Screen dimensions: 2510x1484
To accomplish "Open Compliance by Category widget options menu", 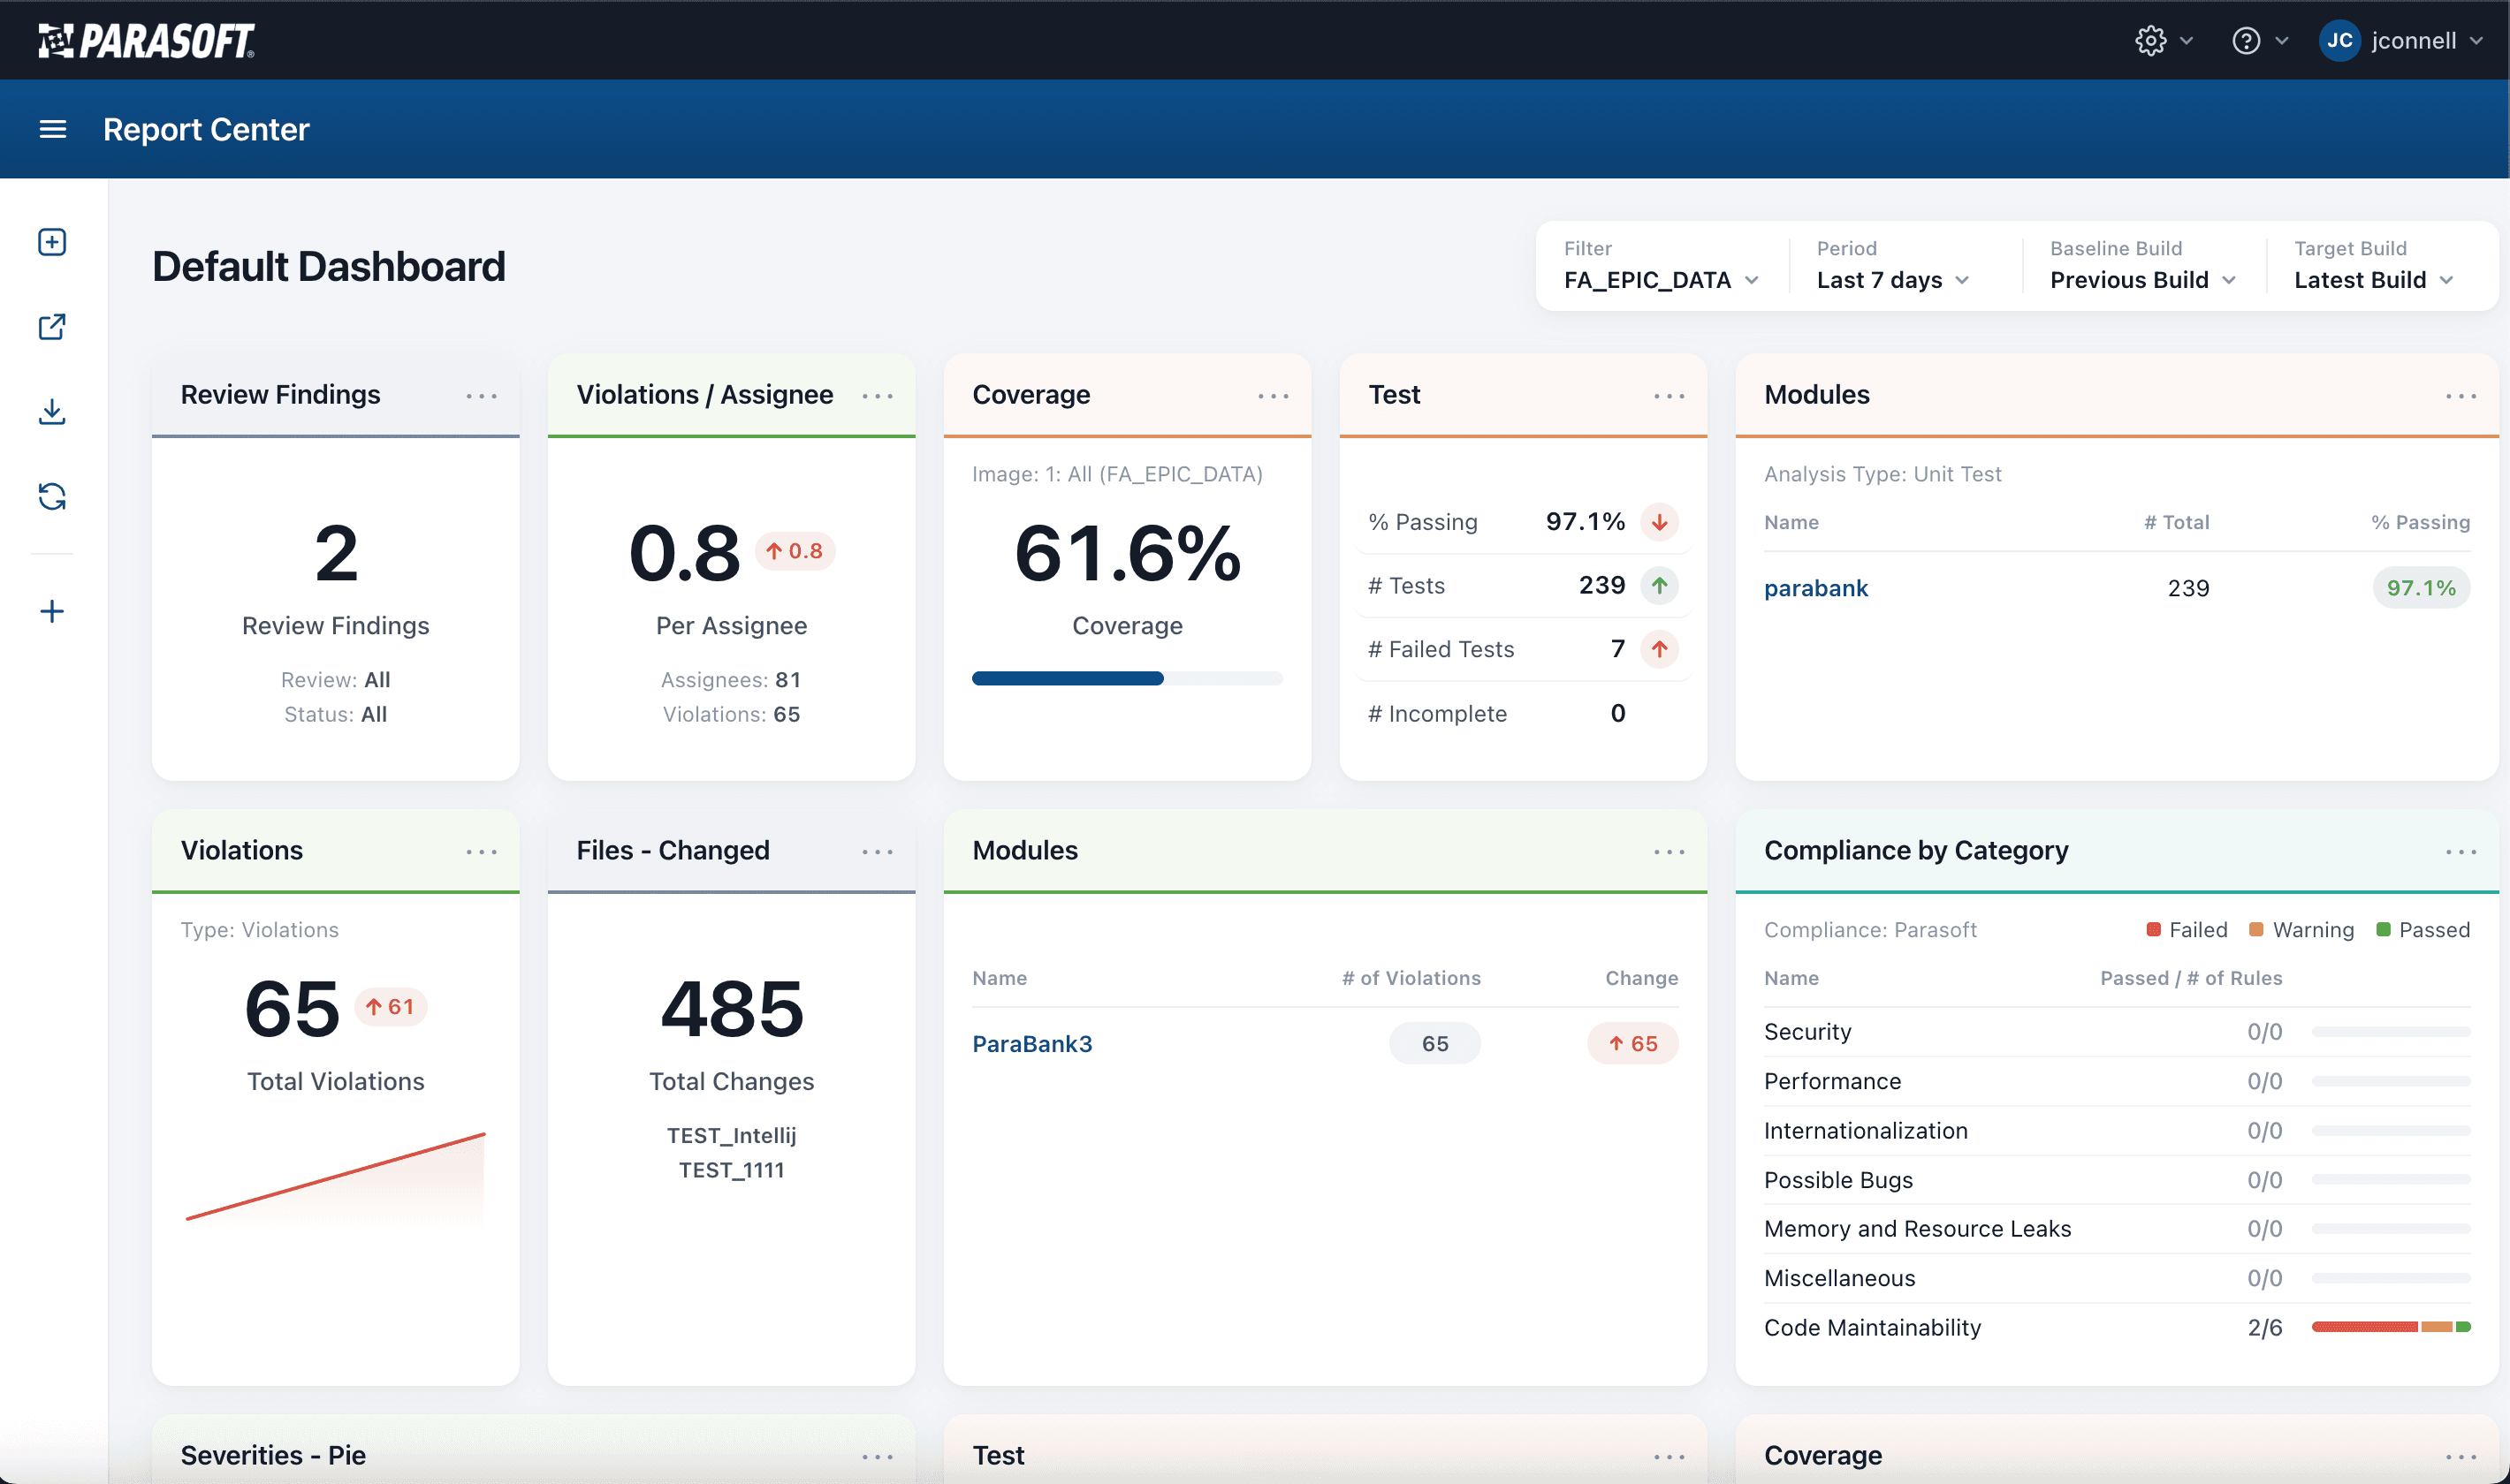I will click(2461, 852).
